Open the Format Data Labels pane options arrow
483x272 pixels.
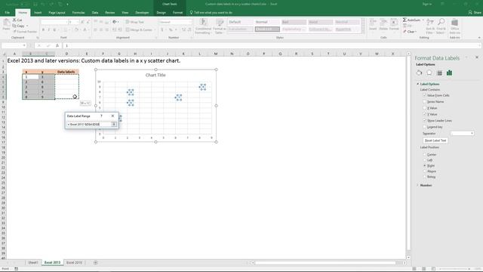[466, 57]
